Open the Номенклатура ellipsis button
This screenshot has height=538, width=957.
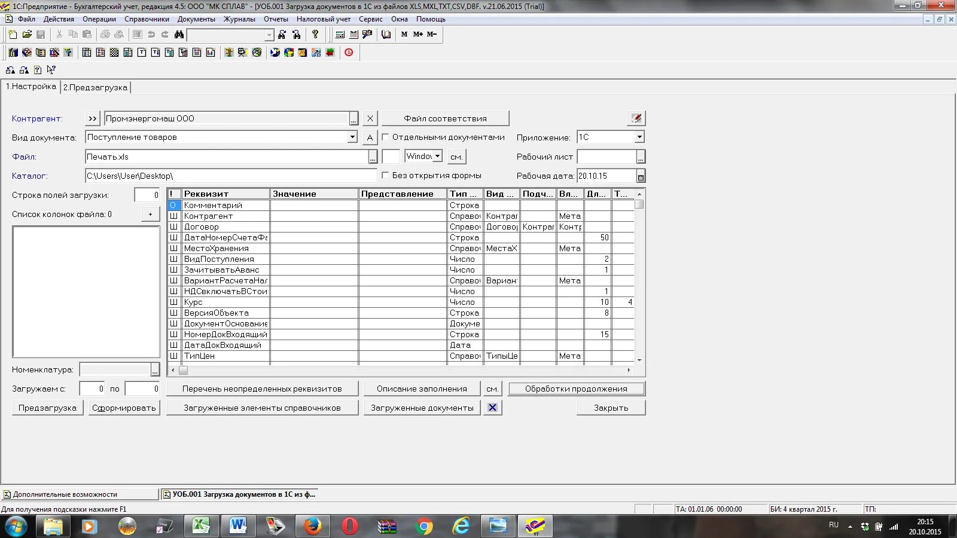[155, 369]
